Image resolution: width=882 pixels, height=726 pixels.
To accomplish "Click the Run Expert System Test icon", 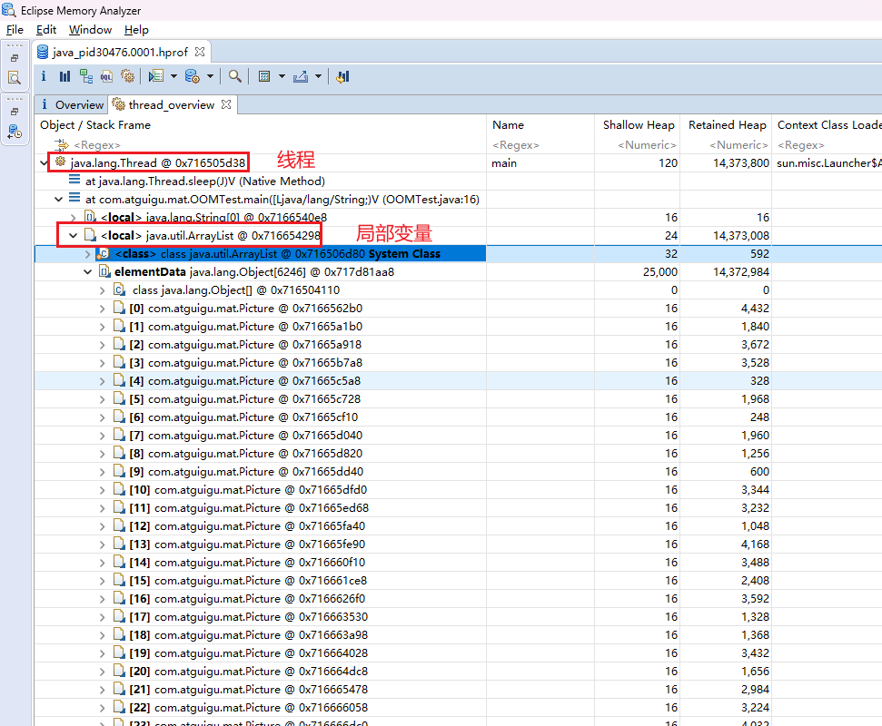I will (x=156, y=76).
